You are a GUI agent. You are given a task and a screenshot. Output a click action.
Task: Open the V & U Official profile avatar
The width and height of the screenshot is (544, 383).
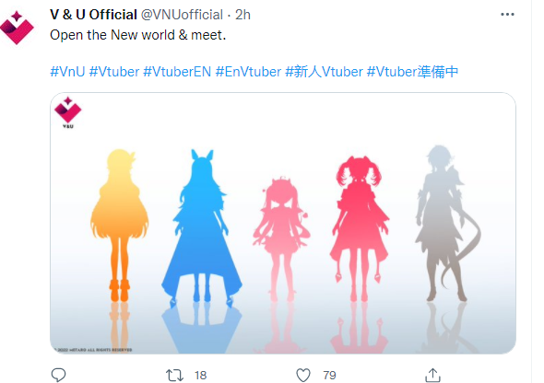pyautogui.click(x=17, y=28)
